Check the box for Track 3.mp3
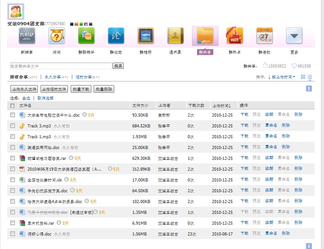Viewport: 324px width, 249px height. tap(13, 126)
